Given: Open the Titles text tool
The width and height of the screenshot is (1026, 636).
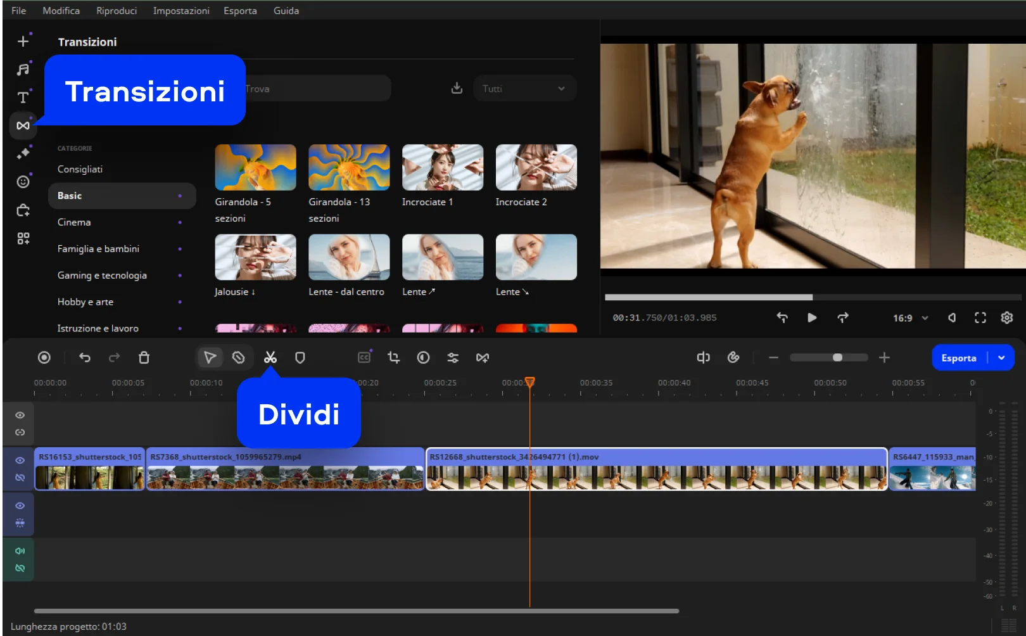Looking at the screenshot, I should click(23, 98).
